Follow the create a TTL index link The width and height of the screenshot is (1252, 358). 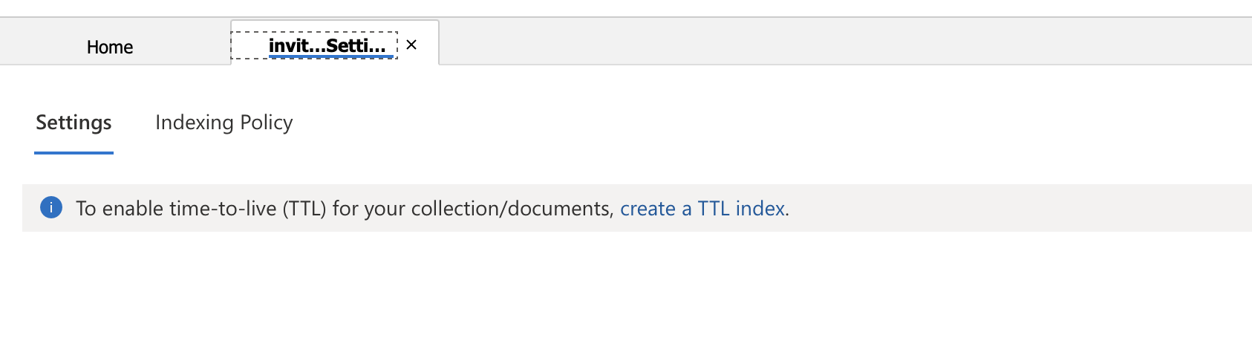[x=702, y=209]
